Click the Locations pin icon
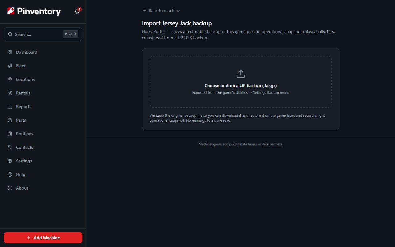Viewport: 395px width, 247px height. (10, 79)
